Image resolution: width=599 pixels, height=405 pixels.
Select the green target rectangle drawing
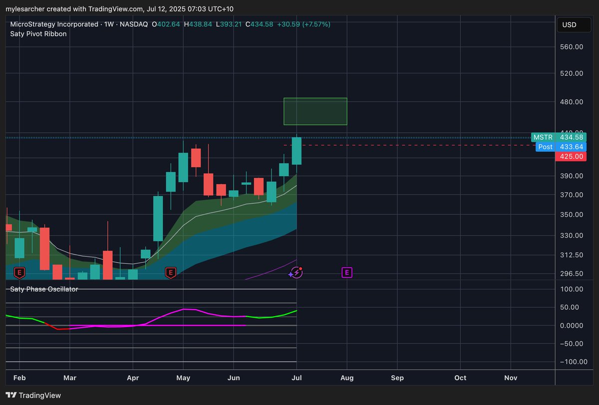pyautogui.click(x=315, y=111)
